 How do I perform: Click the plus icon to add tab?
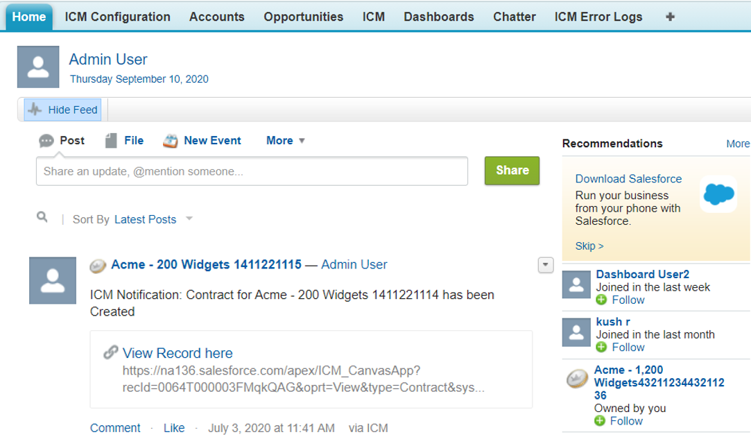pos(670,17)
